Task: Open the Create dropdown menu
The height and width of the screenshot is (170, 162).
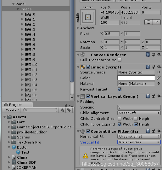Action: tap(12, 110)
